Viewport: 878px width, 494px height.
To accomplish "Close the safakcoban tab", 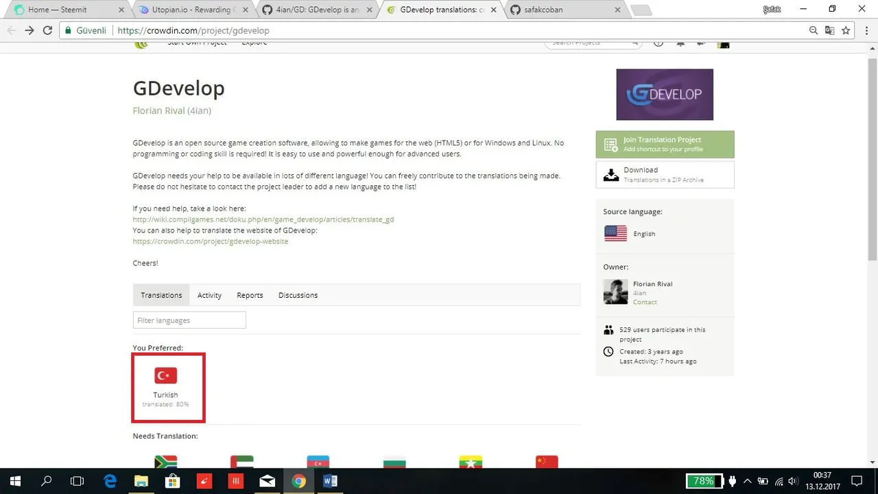I will tap(617, 10).
